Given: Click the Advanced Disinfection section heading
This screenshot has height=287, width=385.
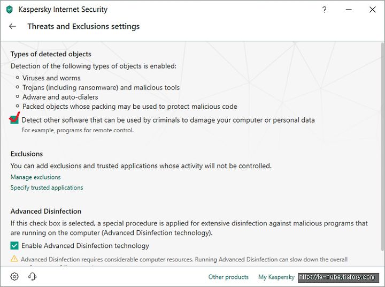Looking at the screenshot, I should pyautogui.click(x=46, y=212).
